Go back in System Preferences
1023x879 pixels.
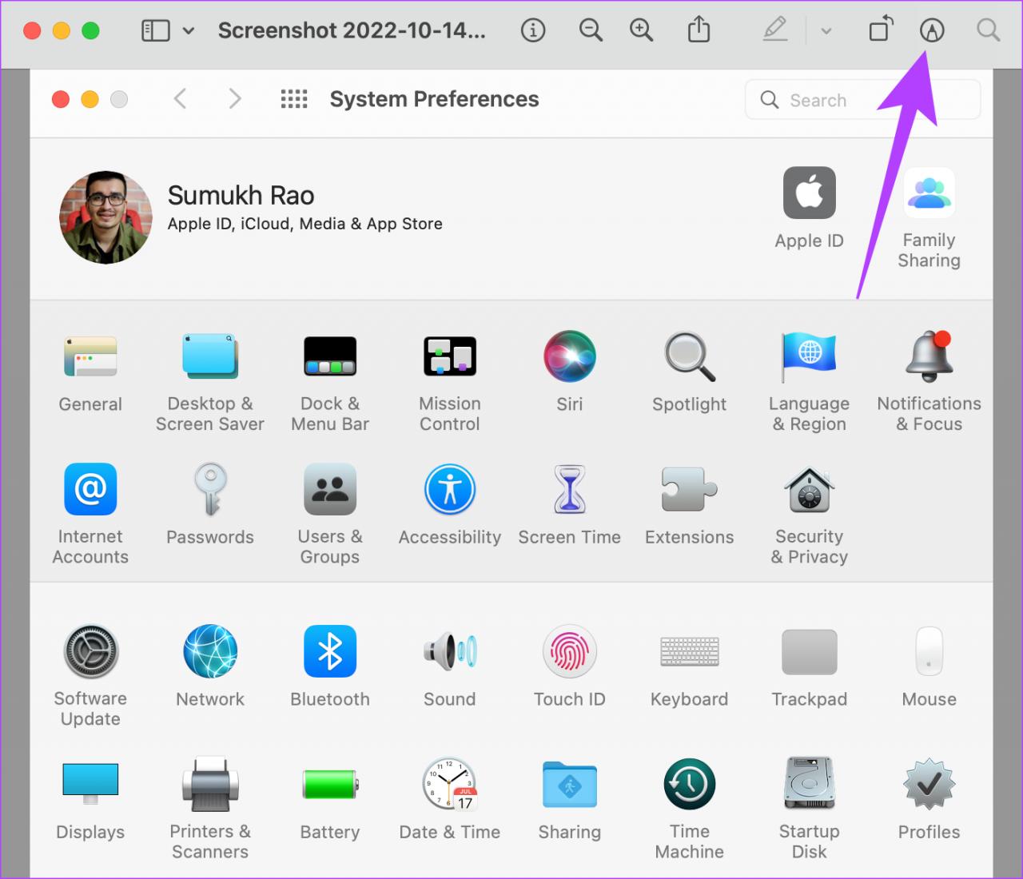pyautogui.click(x=181, y=99)
